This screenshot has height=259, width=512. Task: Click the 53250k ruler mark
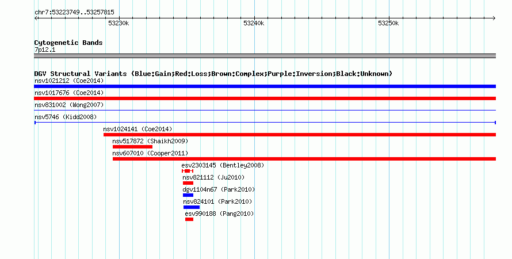point(388,23)
